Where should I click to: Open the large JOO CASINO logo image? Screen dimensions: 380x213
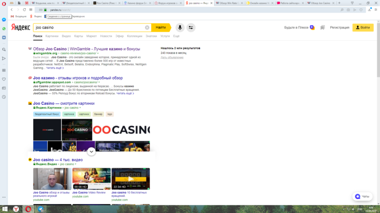121,130
